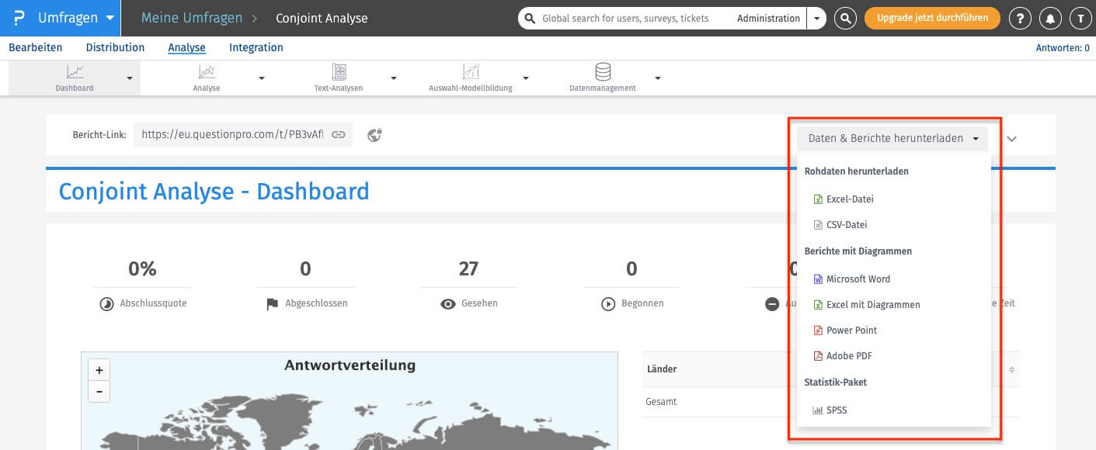
Task: Choose Excel-Datei raw data download
Action: [850, 199]
